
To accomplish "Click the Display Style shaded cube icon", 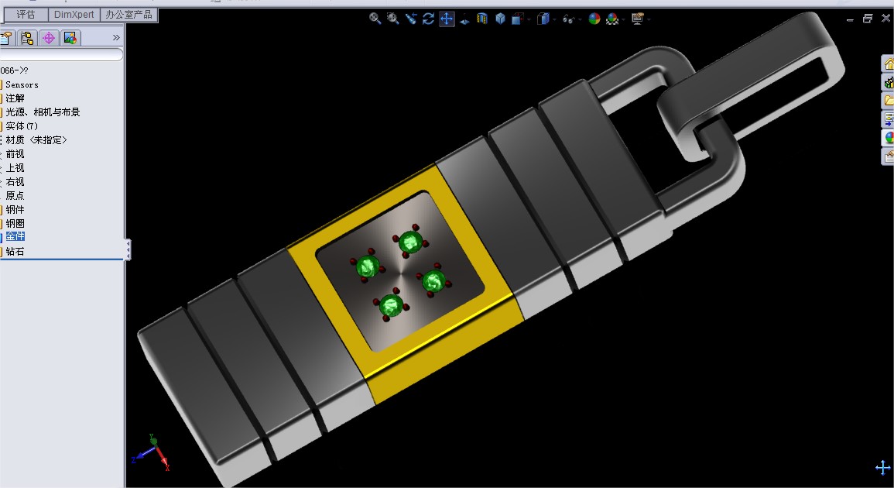I will pyautogui.click(x=543, y=19).
